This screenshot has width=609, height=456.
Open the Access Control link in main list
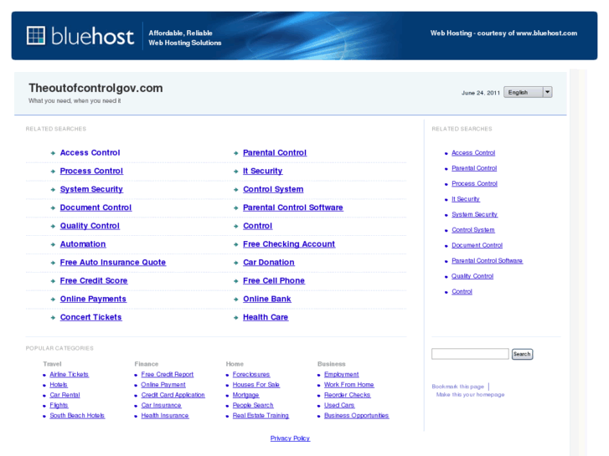pyautogui.click(x=90, y=153)
